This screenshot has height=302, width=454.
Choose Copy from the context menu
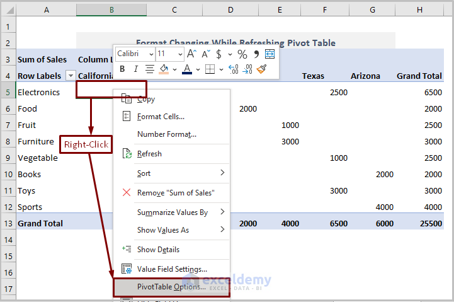[171, 99]
